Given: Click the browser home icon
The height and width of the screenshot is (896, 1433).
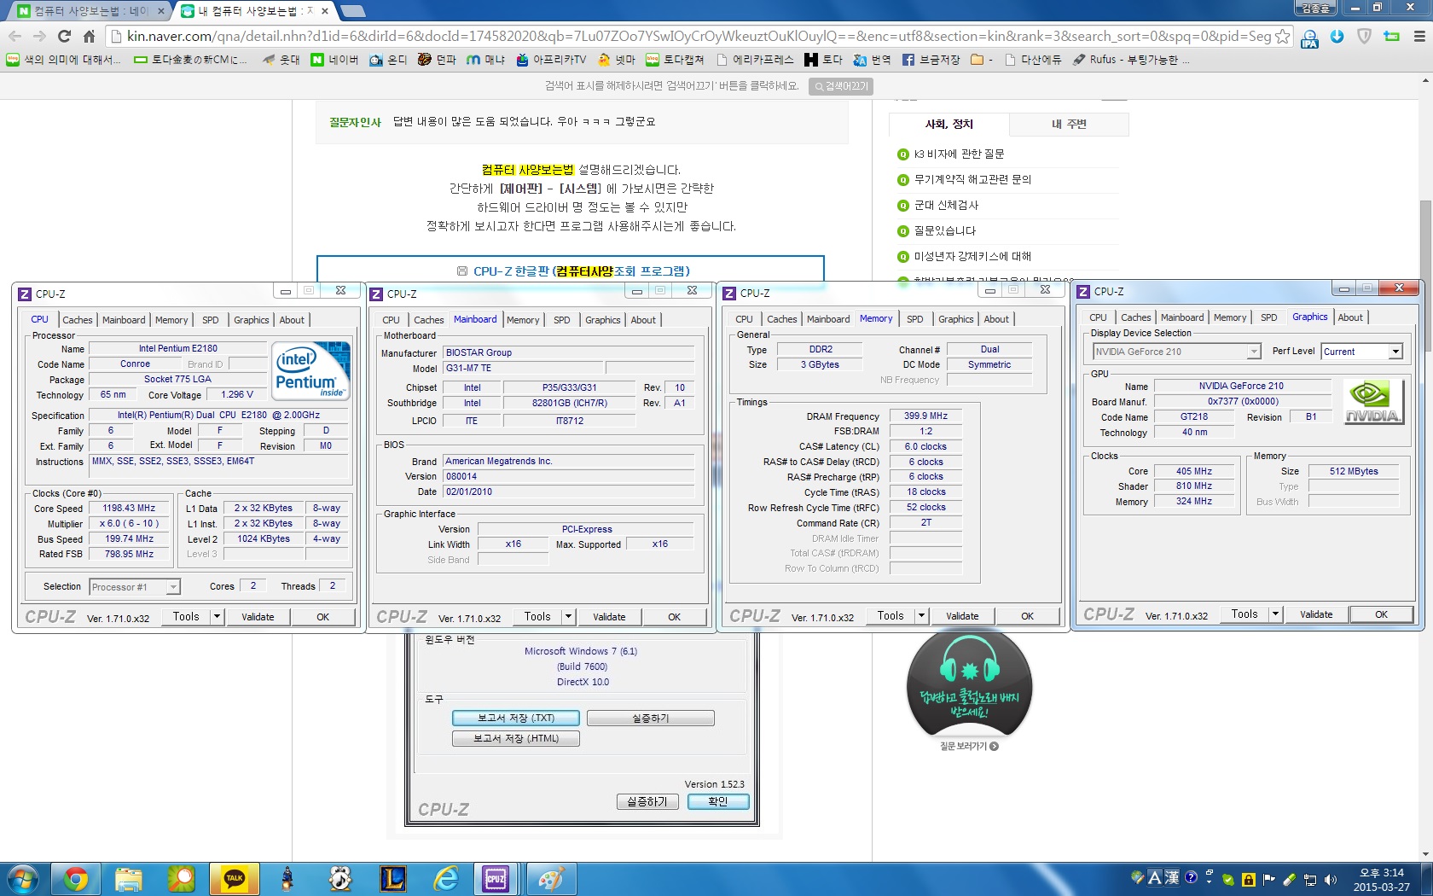Looking at the screenshot, I should [x=89, y=36].
